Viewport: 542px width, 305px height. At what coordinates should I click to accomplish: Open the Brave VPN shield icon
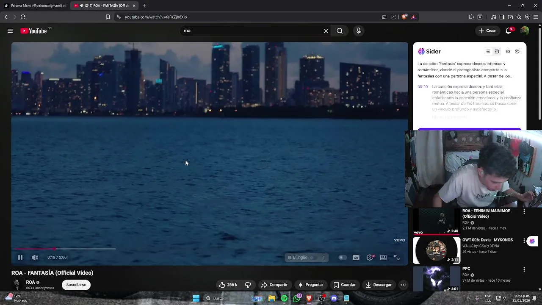click(x=527, y=17)
